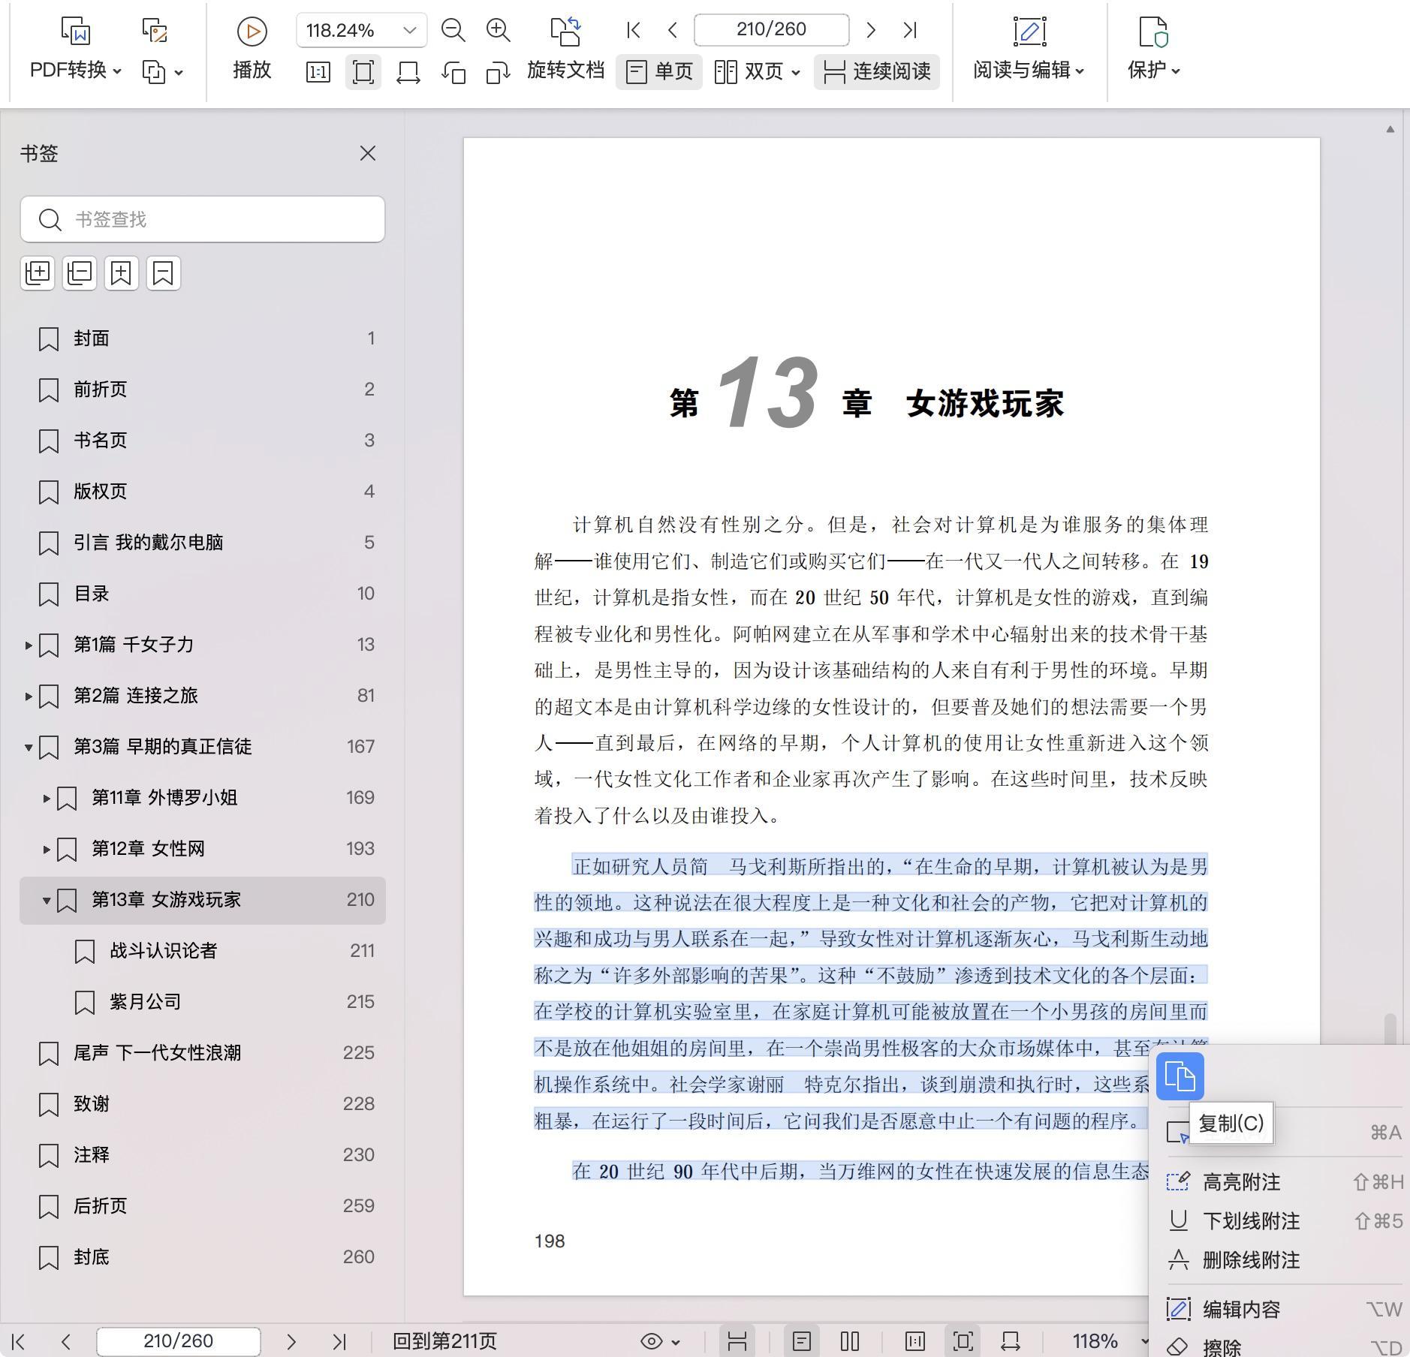Choose 下划线附注 in context menu
This screenshot has height=1357, width=1410.
[x=1250, y=1221]
